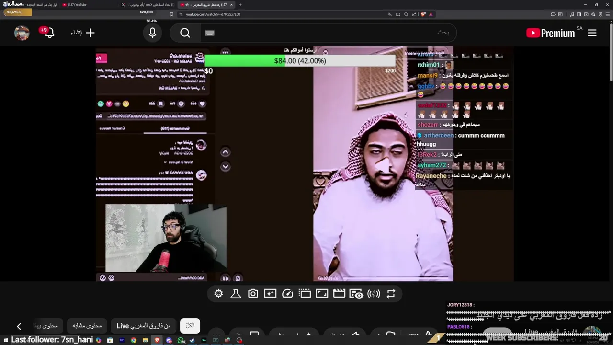Select the 'محتوى مشابه' chip
The height and width of the screenshot is (345, 613).
point(87,325)
